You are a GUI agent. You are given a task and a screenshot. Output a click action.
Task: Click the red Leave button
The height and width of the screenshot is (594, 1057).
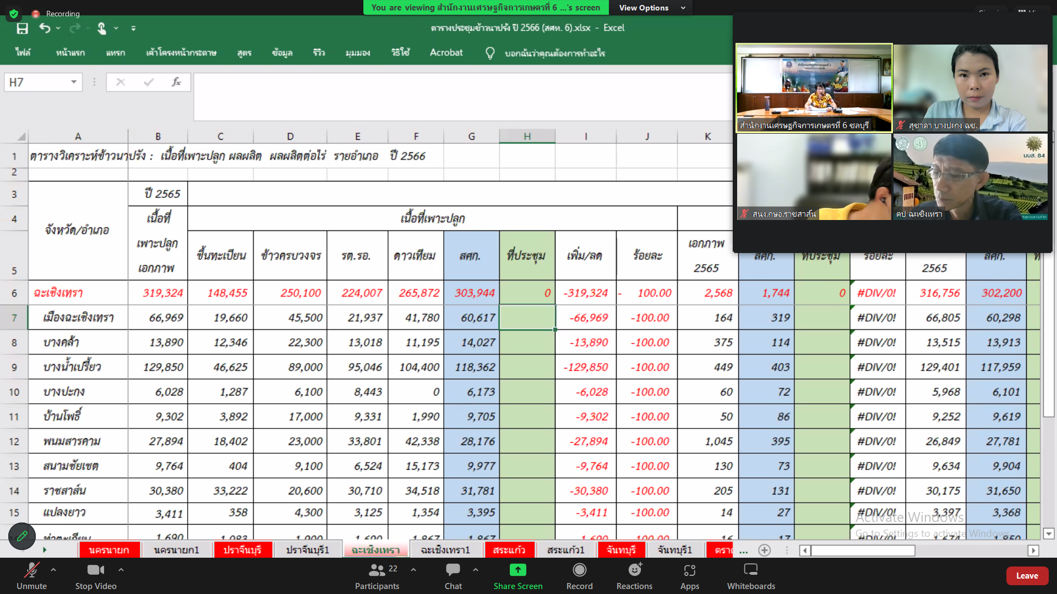tap(1027, 575)
